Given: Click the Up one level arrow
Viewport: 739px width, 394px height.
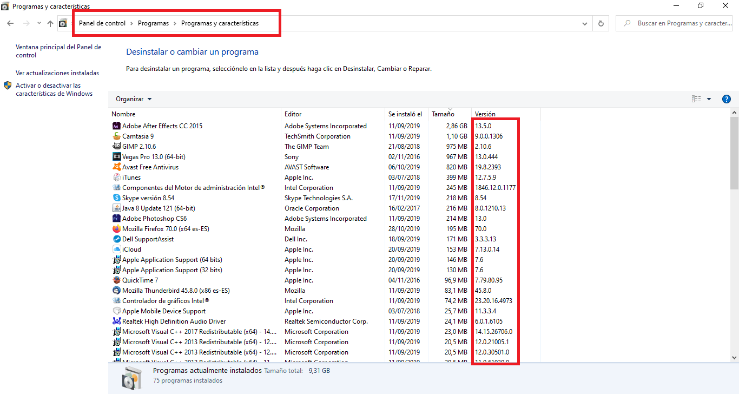Looking at the screenshot, I should pyautogui.click(x=50, y=23).
